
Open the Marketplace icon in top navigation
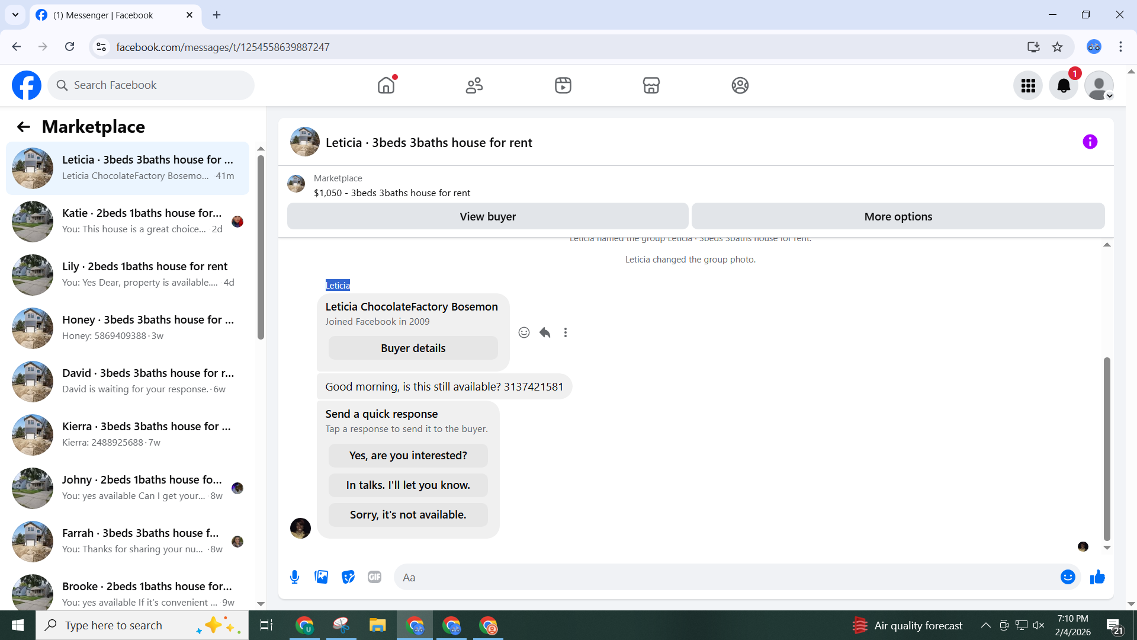pos(651,85)
